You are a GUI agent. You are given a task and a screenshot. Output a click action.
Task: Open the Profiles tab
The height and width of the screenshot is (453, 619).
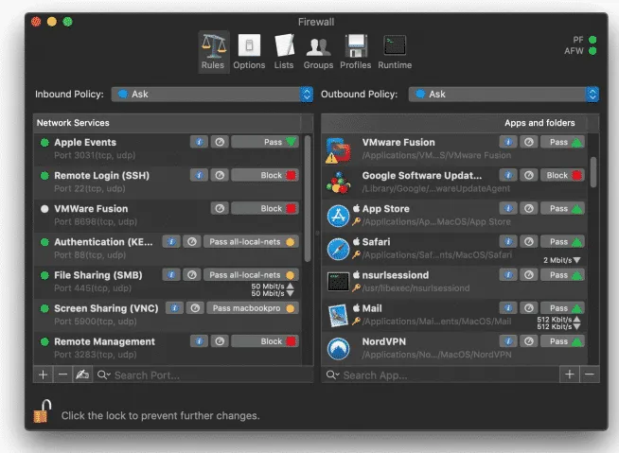tap(355, 52)
